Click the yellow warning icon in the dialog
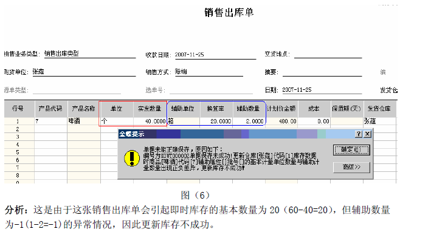The height and width of the screenshot is (243, 431). click(x=130, y=158)
